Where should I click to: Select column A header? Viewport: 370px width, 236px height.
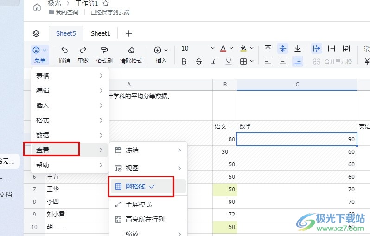[x=128, y=85]
